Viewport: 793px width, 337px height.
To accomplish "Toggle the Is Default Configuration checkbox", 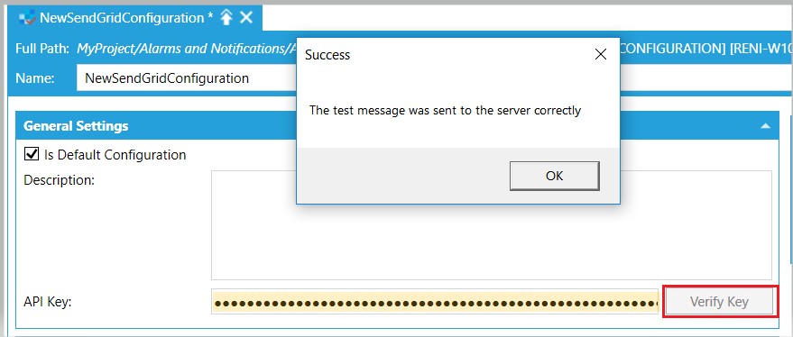I will pyautogui.click(x=32, y=154).
